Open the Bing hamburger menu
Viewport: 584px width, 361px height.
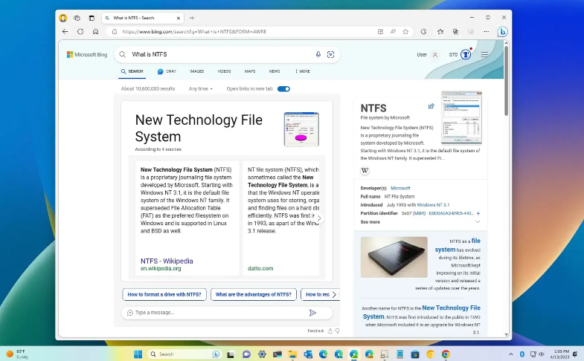click(x=484, y=54)
